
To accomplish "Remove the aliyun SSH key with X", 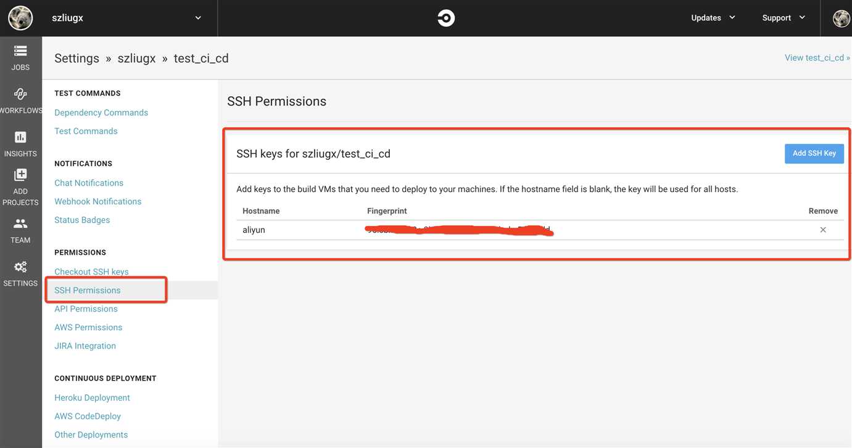I will 823,230.
